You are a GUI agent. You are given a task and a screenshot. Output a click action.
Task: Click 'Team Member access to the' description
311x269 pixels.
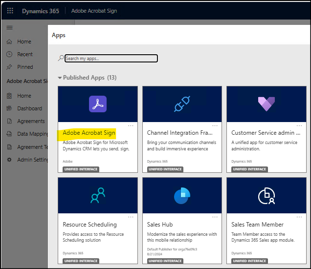coord(258,234)
